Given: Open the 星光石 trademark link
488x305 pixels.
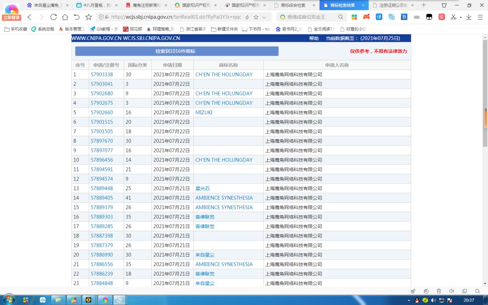Looking at the screenshot, I should coord(202,188).
